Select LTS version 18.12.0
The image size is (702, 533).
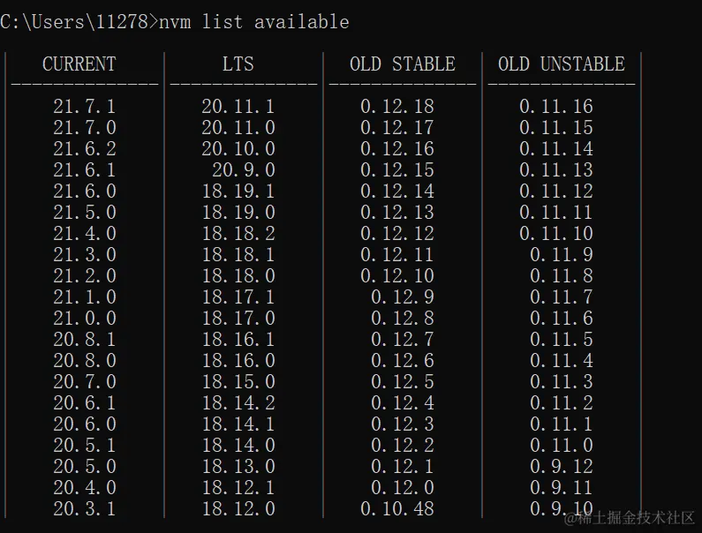(238, 509)
